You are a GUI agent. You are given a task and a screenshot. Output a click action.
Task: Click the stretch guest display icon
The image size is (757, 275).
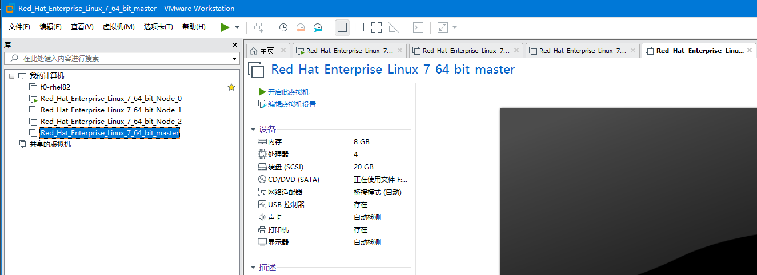(443, 27)
